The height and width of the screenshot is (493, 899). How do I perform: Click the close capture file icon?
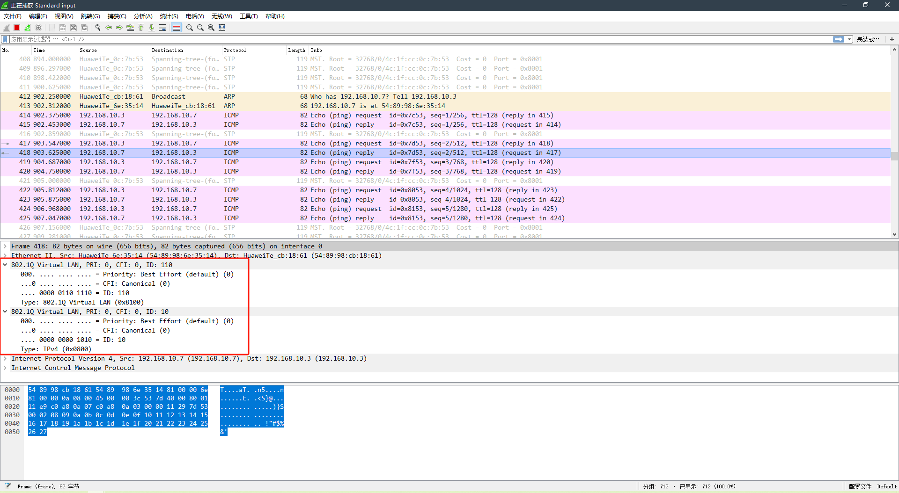[74, 28]
